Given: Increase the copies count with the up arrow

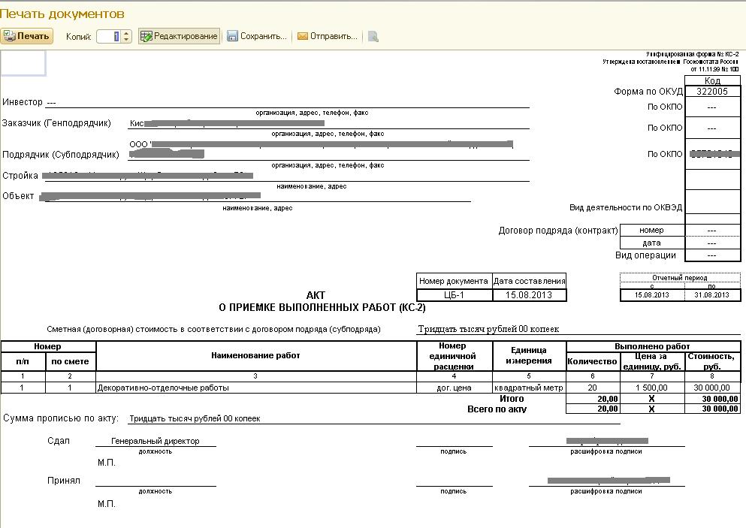Looking at the screenshot, I should point(126,33).
